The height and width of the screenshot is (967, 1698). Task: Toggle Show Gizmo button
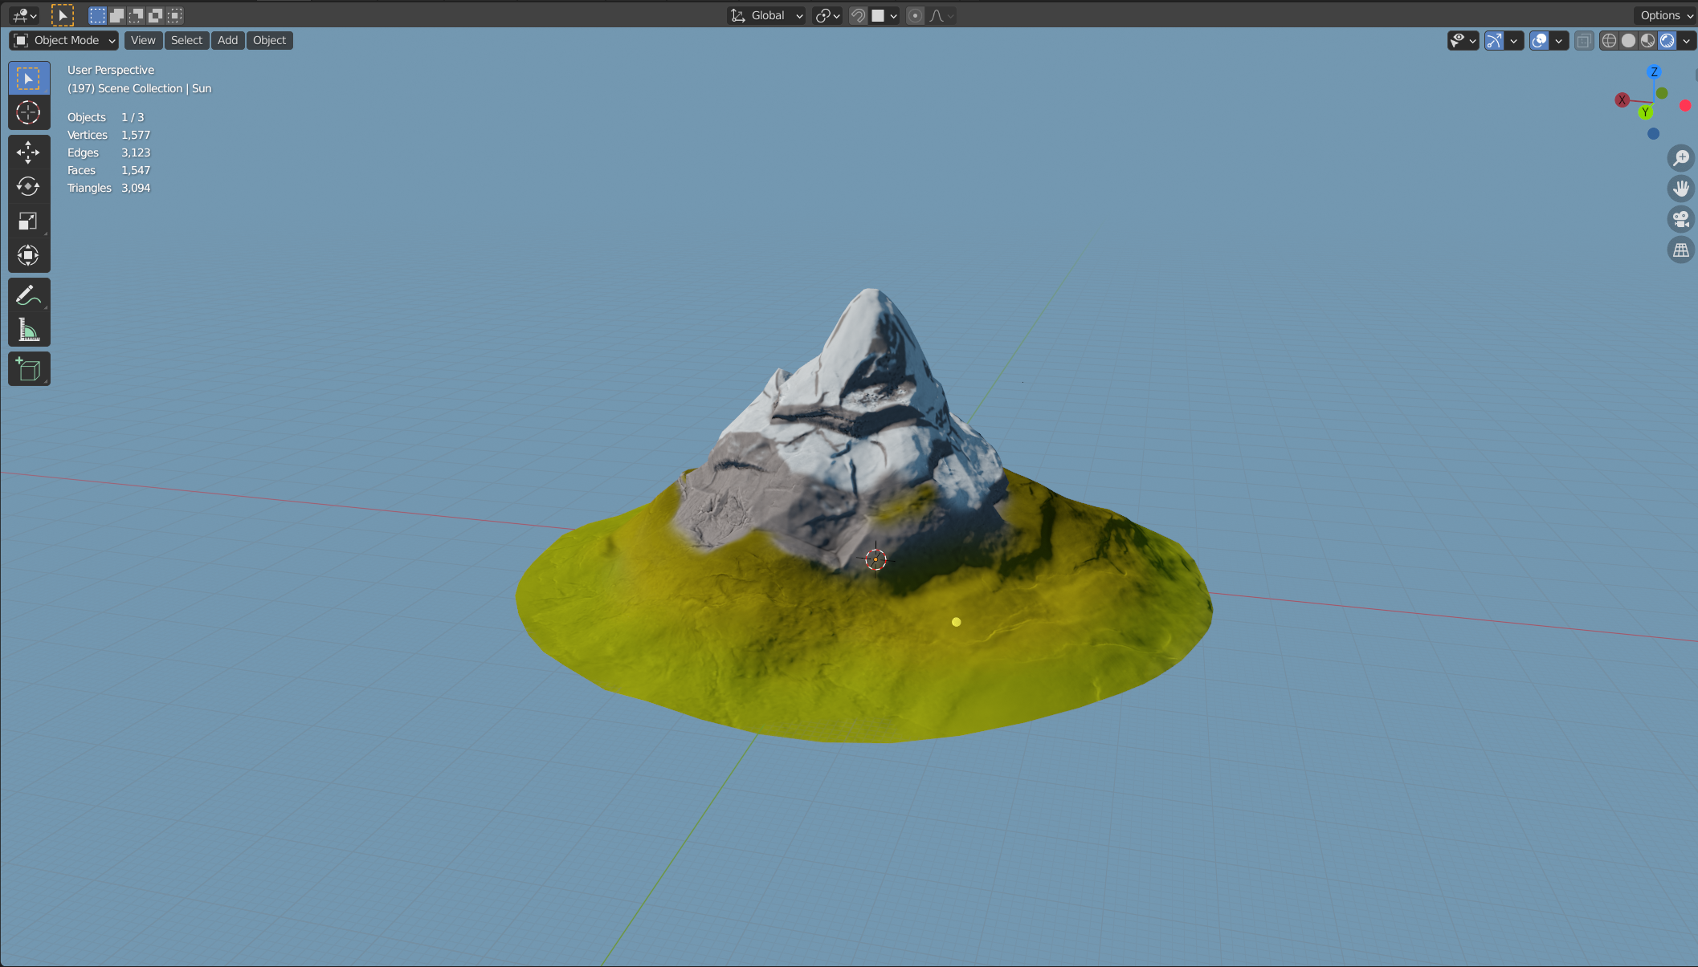(1494, 40)
